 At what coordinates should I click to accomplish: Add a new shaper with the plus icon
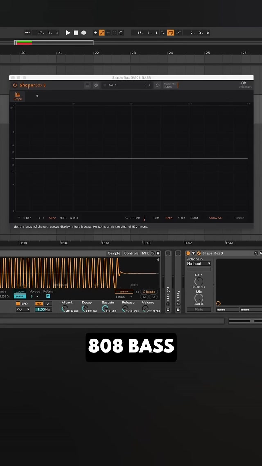pos(37,96)
